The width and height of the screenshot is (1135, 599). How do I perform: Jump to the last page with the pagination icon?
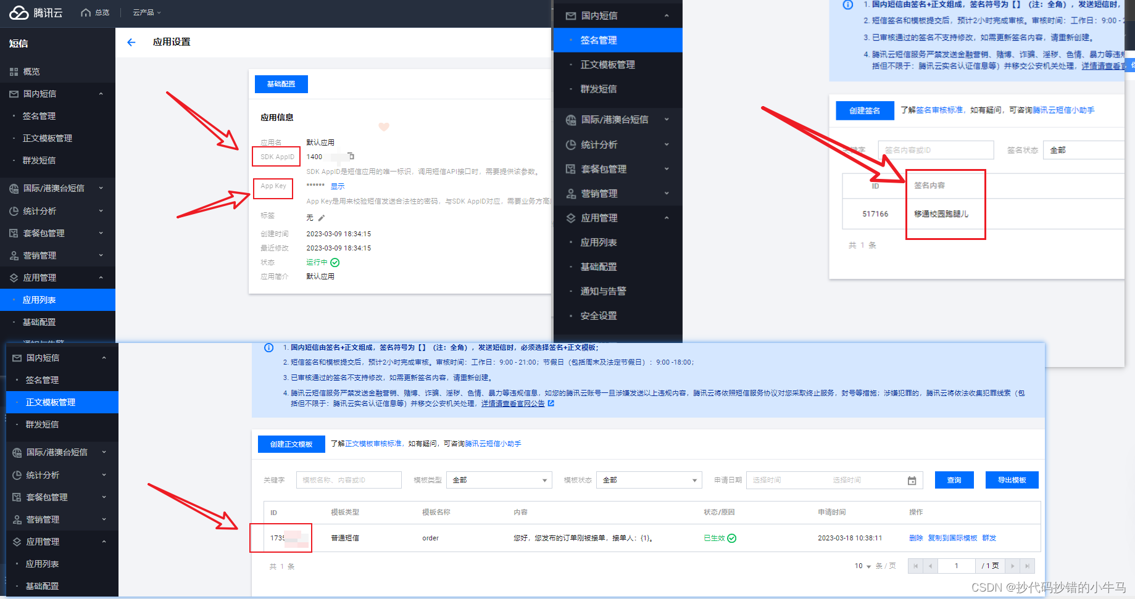1027,566
